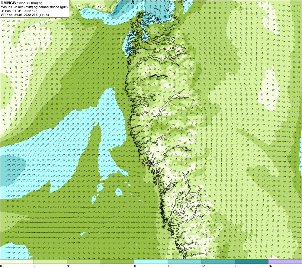Click the 'Vindur (10m) og' legend text
The width and height of the screenshot is (302, 268).
click(31, 3)
